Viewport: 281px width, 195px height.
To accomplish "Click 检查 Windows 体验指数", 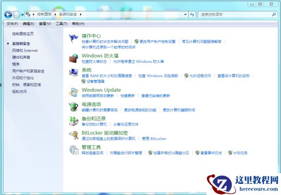I will tap(158, 75).
